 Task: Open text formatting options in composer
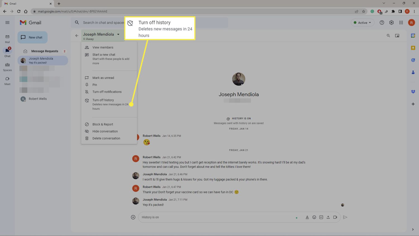(x=307, y=217)
